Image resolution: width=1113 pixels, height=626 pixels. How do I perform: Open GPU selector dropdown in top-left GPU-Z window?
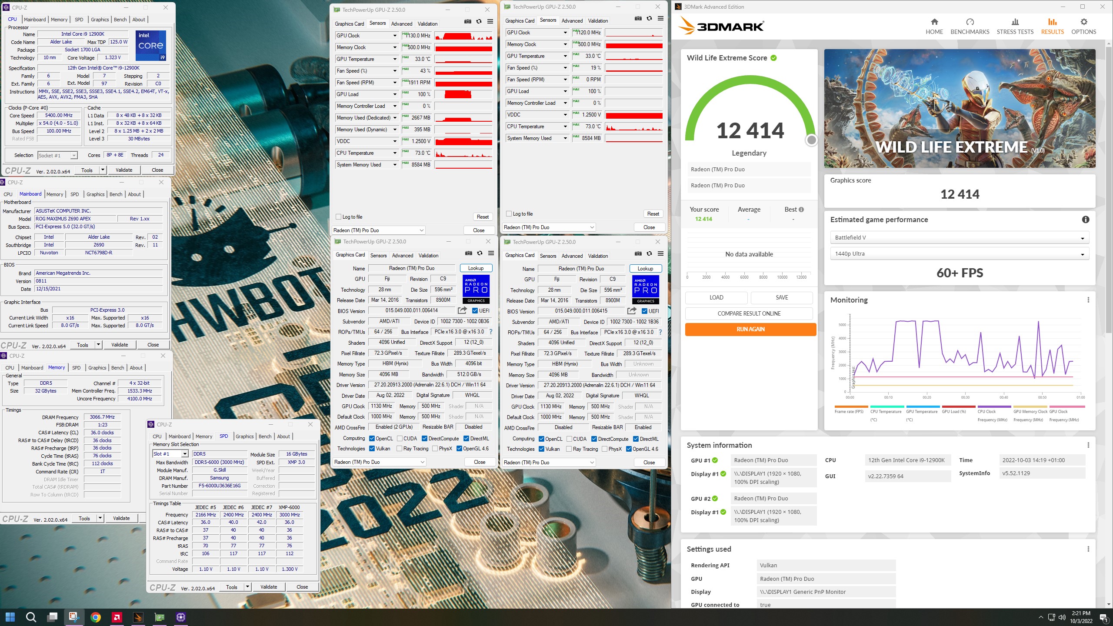point(378,230)
